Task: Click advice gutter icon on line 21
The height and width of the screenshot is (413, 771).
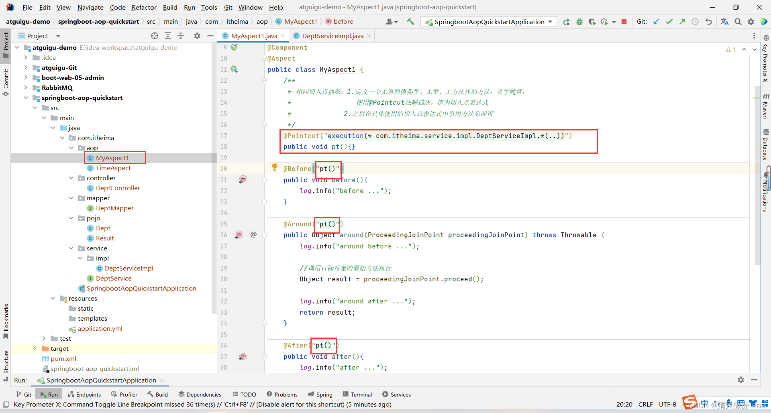Action: click(x=243, y=179)
